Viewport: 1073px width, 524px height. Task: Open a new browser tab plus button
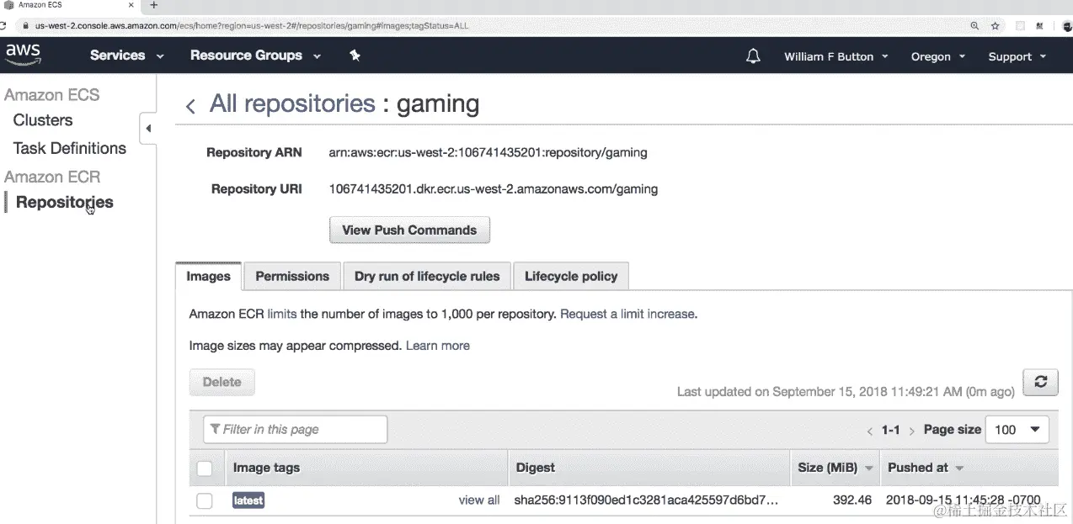coord(153,5)
